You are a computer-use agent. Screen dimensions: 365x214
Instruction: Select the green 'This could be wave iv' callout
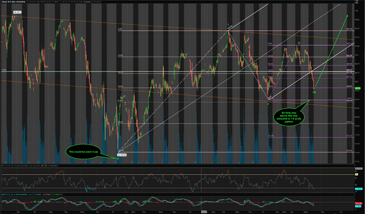(84, 152)
